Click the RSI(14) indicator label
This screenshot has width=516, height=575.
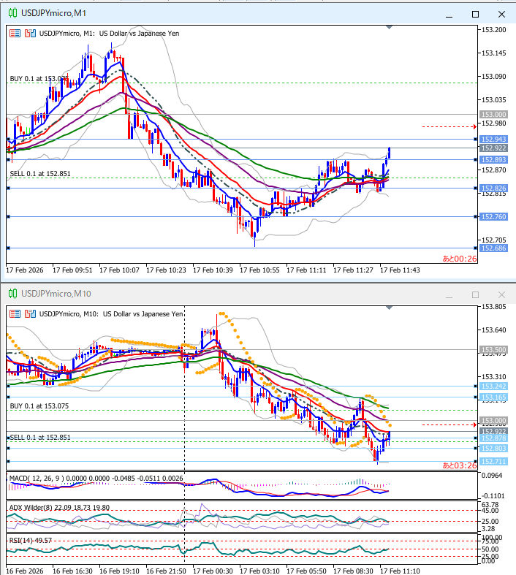click(x=22, y=540)
